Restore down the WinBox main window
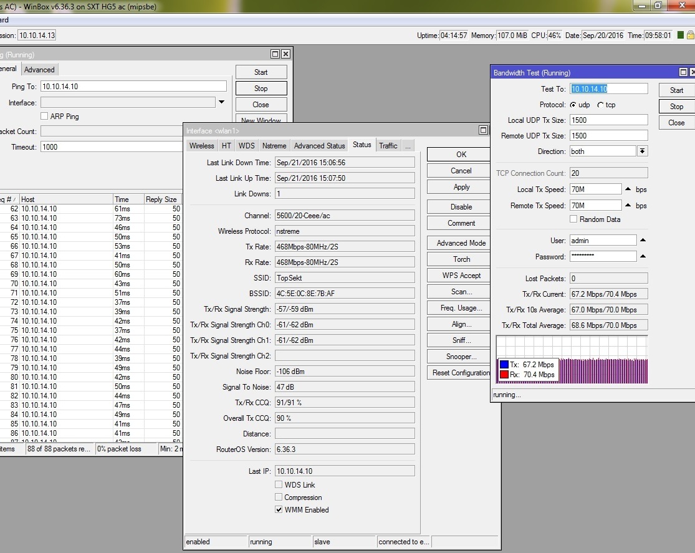695x553 pixels. pyautogui.click(x=658, y=6)
